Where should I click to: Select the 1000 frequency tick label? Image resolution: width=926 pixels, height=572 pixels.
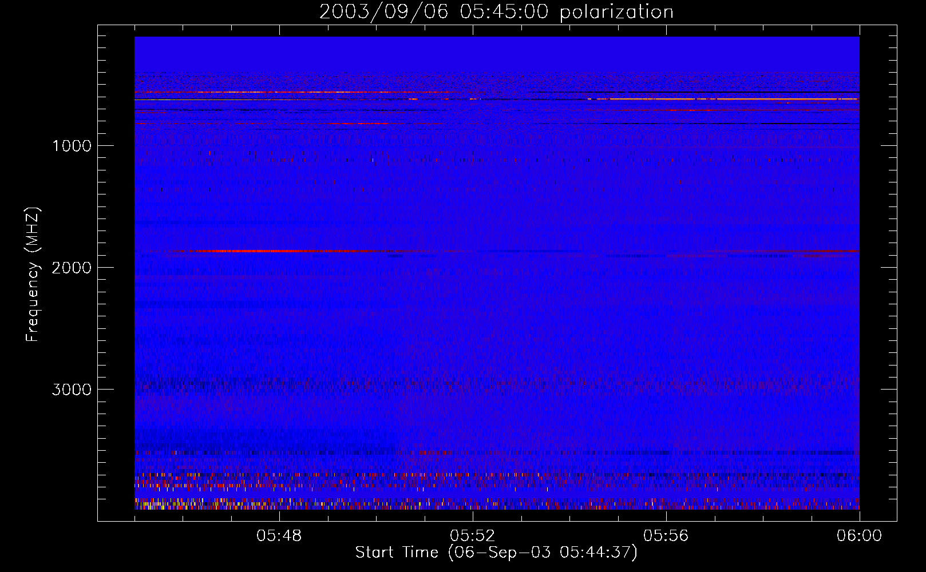point(72,146)
